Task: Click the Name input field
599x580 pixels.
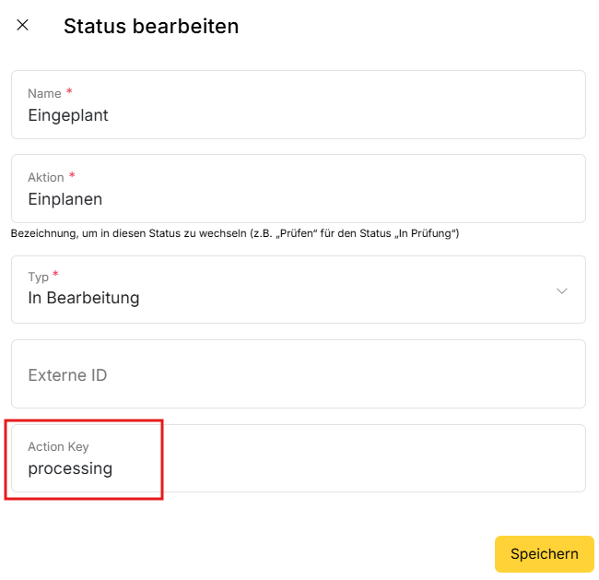Action: click(x=298, y=105)
